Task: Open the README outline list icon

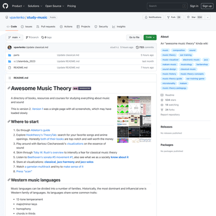Action: coord(10,78)
